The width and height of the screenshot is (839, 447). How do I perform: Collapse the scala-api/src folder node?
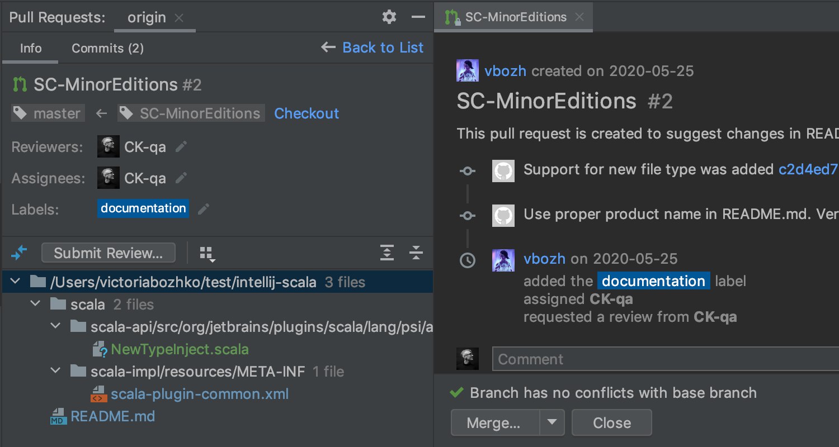pos(56,326)
